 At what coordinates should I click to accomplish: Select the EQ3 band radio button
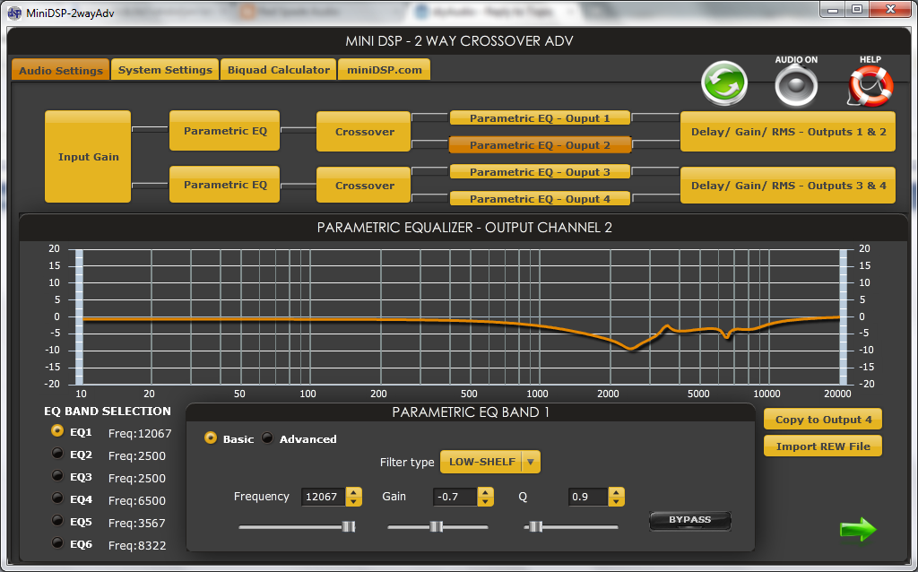click(x=56, y=475)
